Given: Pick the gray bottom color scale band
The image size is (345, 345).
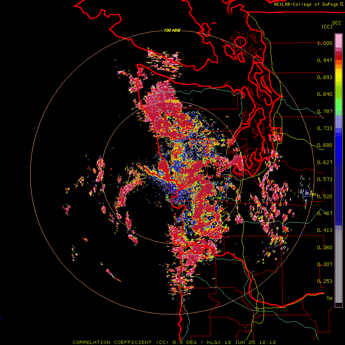Looking at the screenshot, I should pos(338,266).
